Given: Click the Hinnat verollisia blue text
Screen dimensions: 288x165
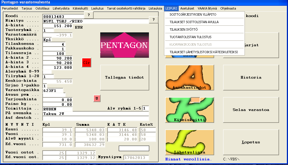Looking at the screenshot, I should pyautogui.click(x=188, y=159).
